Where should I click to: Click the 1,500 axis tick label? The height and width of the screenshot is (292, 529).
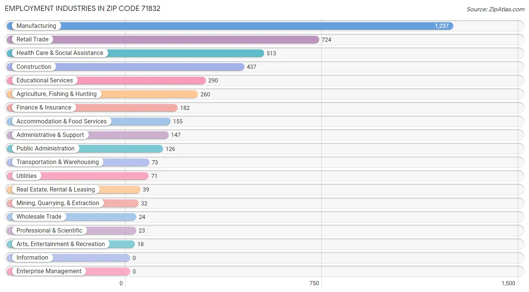coord(508,283)
